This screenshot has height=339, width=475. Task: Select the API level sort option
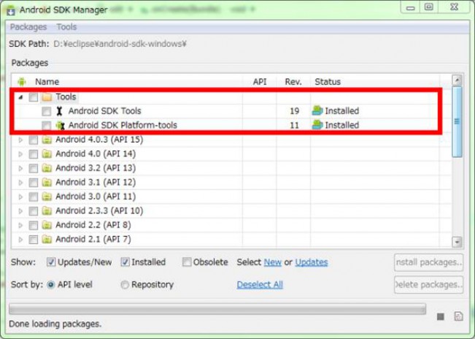[51, 285]
